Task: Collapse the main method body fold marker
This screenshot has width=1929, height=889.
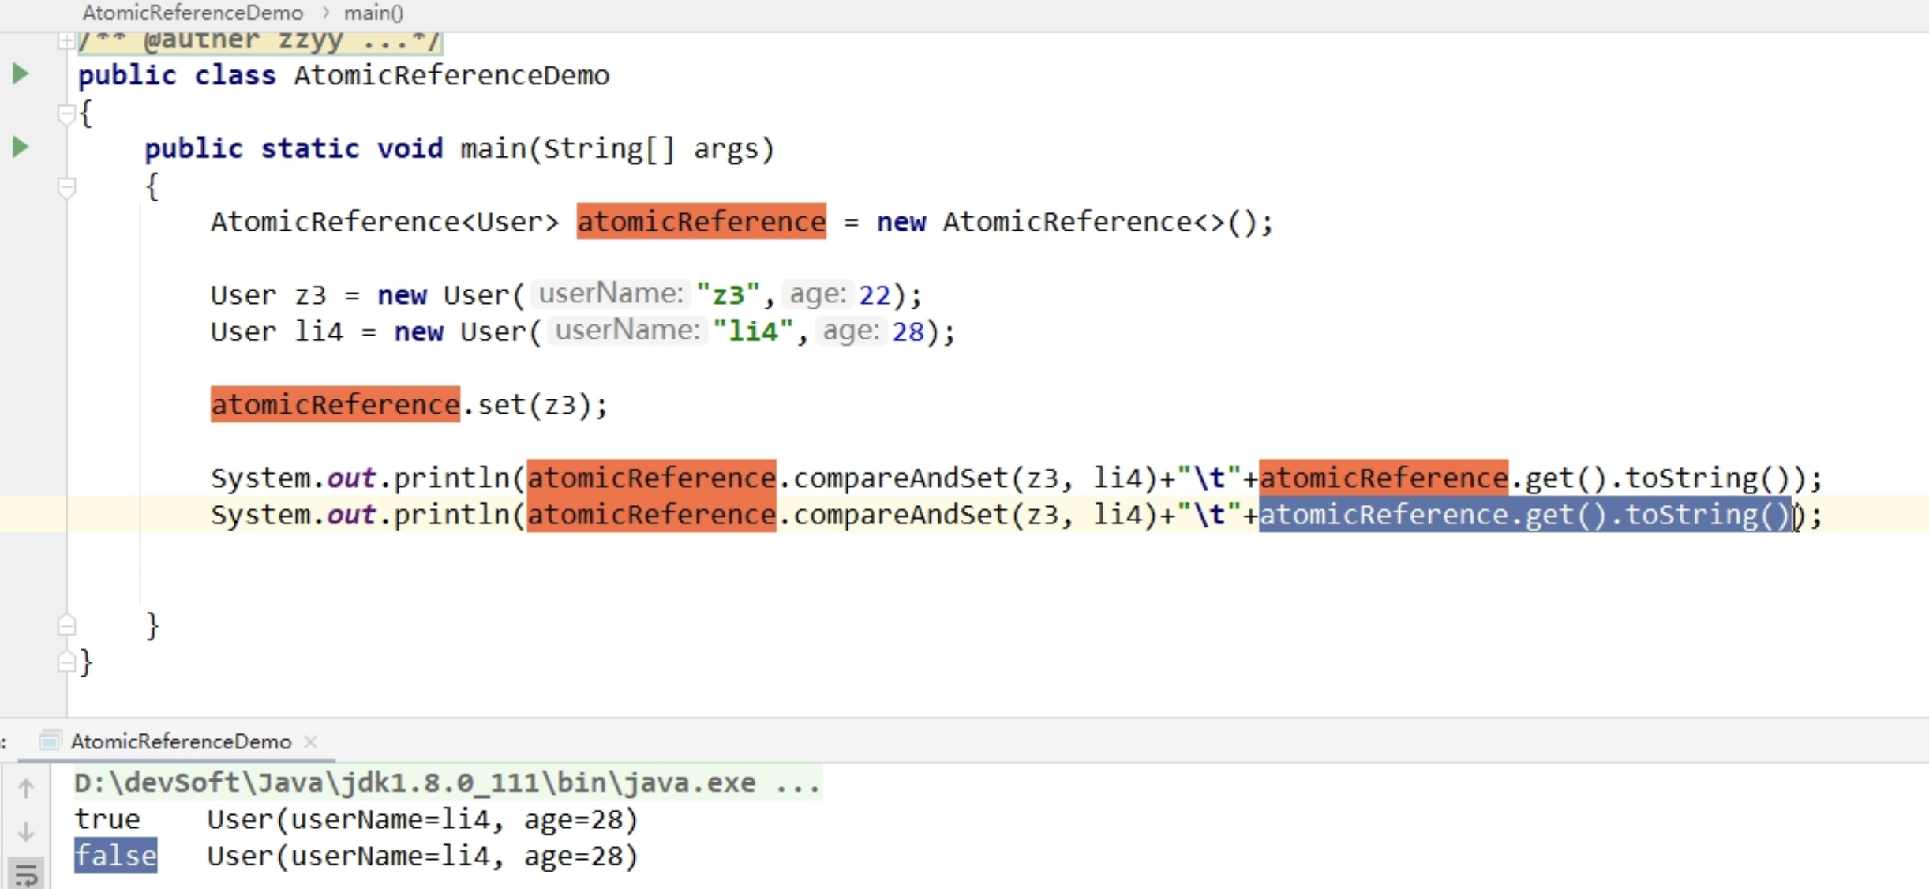Action: pyautogui.click(x=66, y=188)
